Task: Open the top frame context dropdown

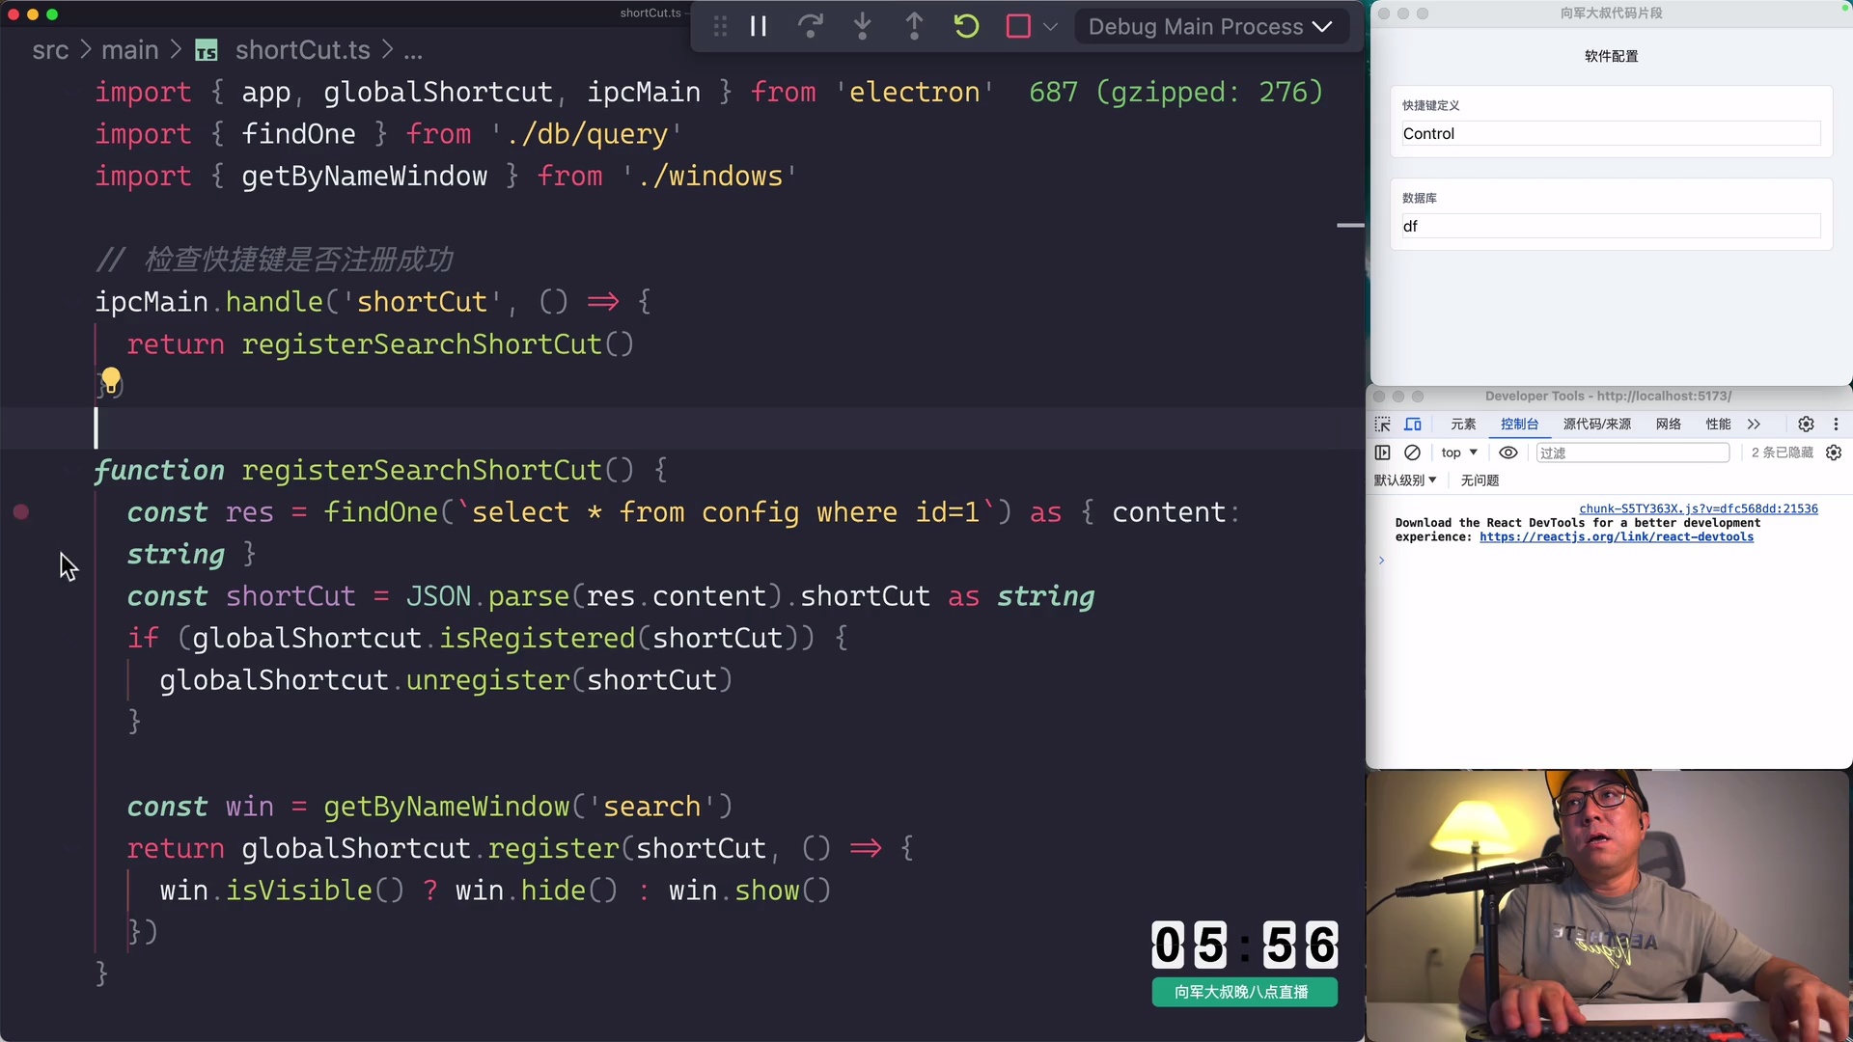Action: click(1458, 452)
